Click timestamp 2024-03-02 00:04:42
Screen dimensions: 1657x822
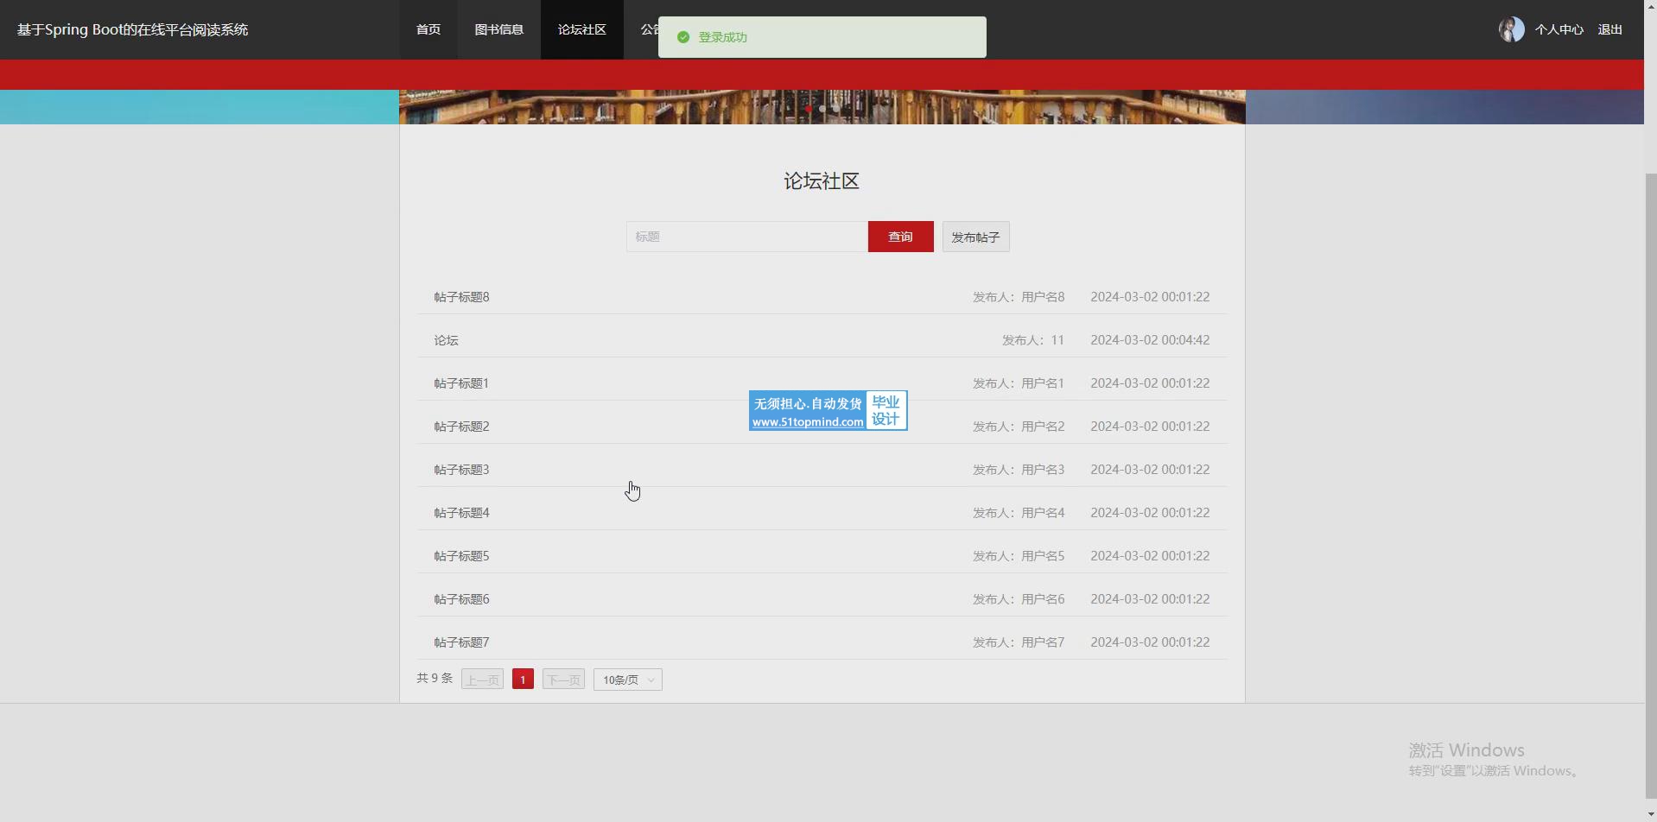pyautogui.click(x=1150, y=340)
